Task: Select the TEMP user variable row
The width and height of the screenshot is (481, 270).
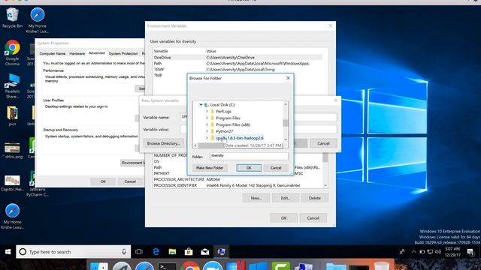Action: tap(237, 70)
